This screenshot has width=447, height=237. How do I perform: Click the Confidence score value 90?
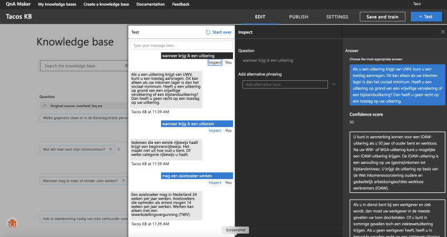352,122
